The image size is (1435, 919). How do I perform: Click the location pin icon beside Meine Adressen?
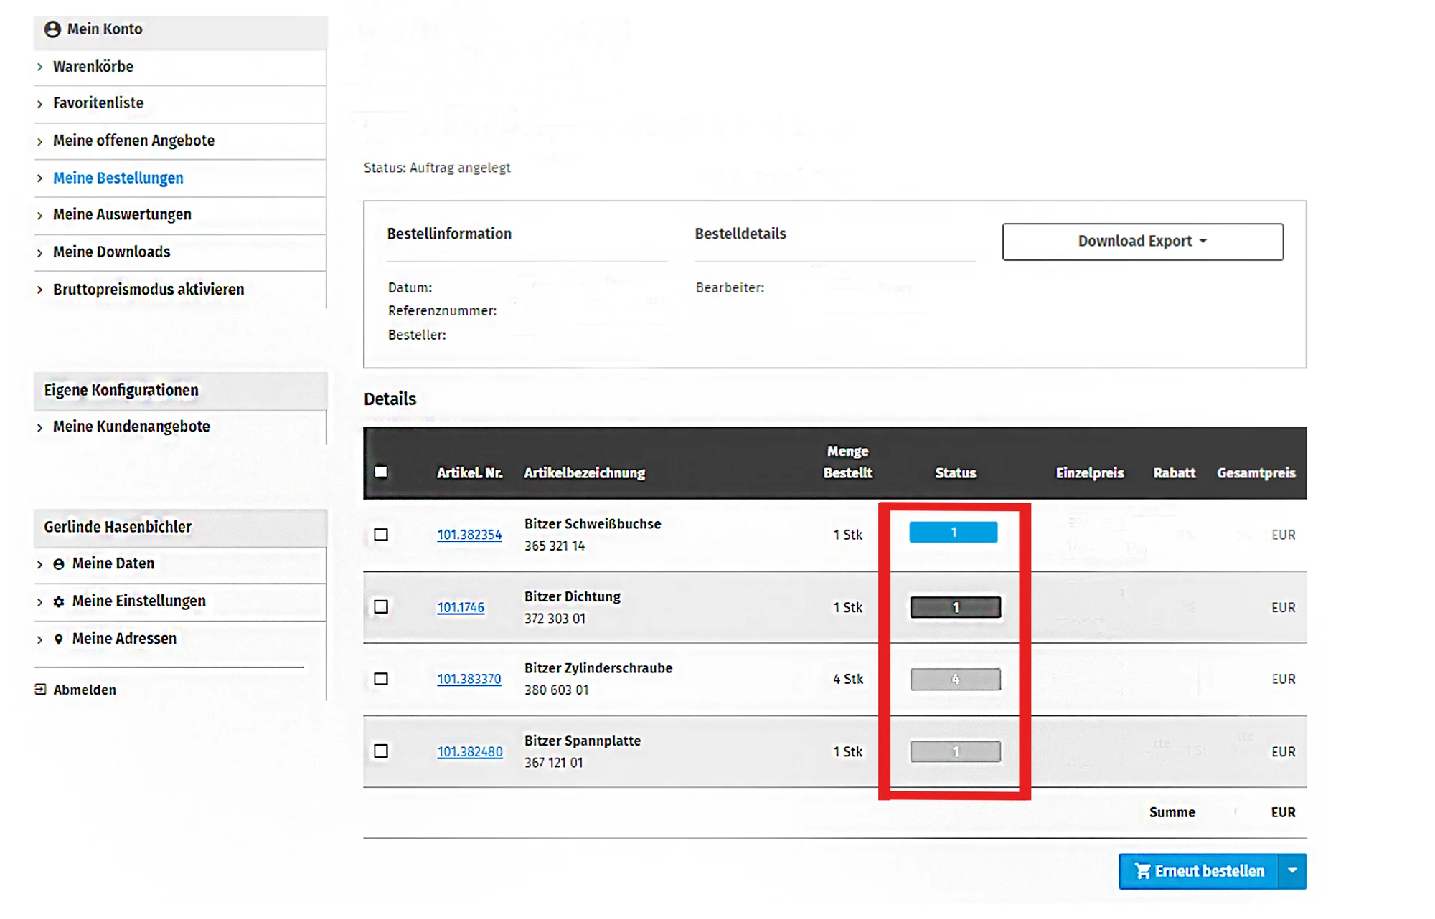(x=59, y=639)
